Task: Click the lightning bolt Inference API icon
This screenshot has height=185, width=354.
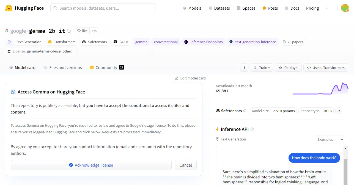Action: coord(217,129)
